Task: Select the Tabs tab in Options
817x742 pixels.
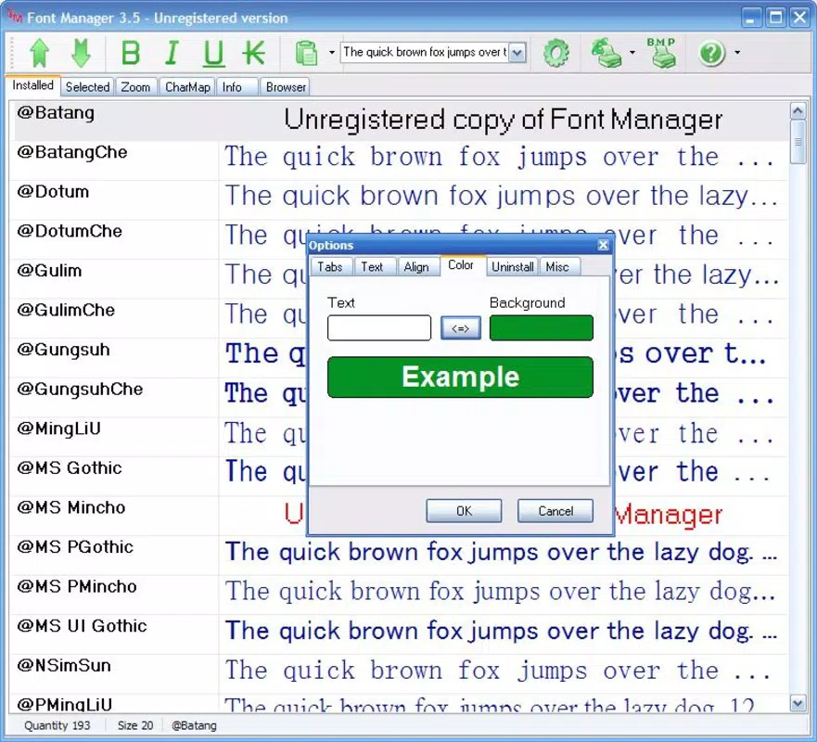Action: pos(330,267)
